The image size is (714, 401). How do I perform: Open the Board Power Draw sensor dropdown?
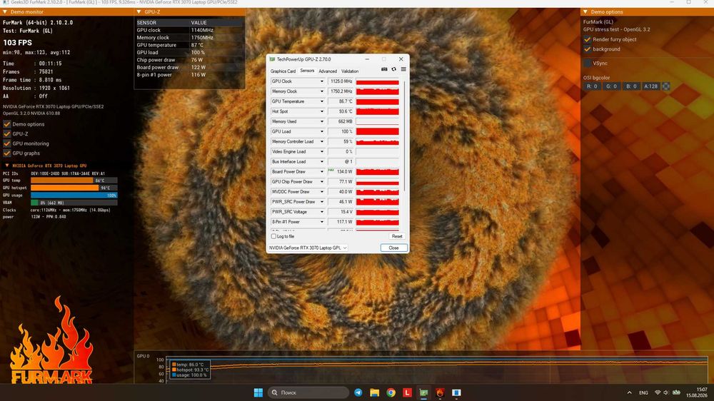(321, 171)
